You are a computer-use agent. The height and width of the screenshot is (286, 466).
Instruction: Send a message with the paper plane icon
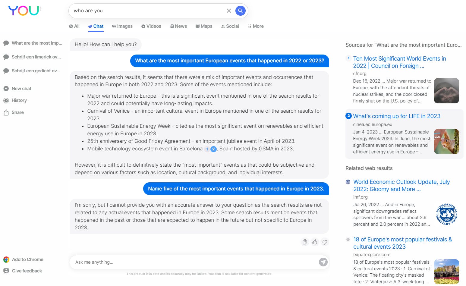point(323,262)
